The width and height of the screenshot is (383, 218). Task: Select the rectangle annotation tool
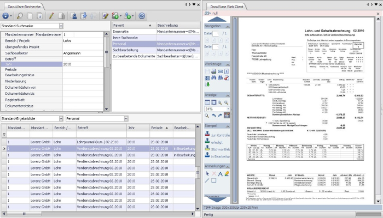[213, 180]
